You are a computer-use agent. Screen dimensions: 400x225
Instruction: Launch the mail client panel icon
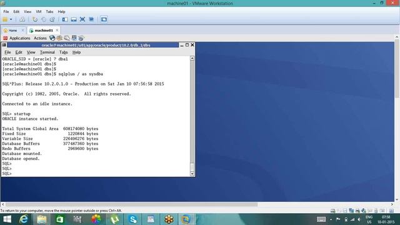59,38
